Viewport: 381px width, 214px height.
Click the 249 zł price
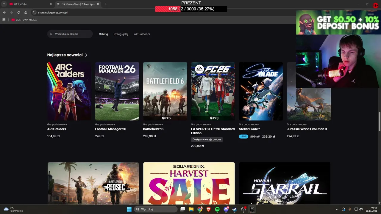[99, 136]
